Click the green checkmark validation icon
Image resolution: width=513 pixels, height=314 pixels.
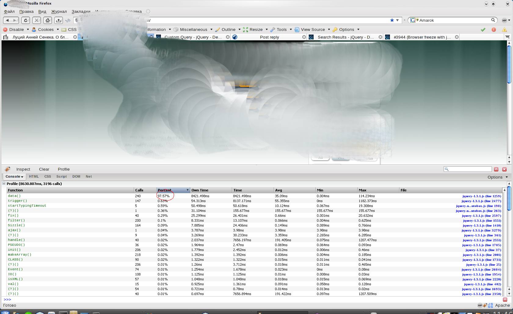tap(483, 30)
